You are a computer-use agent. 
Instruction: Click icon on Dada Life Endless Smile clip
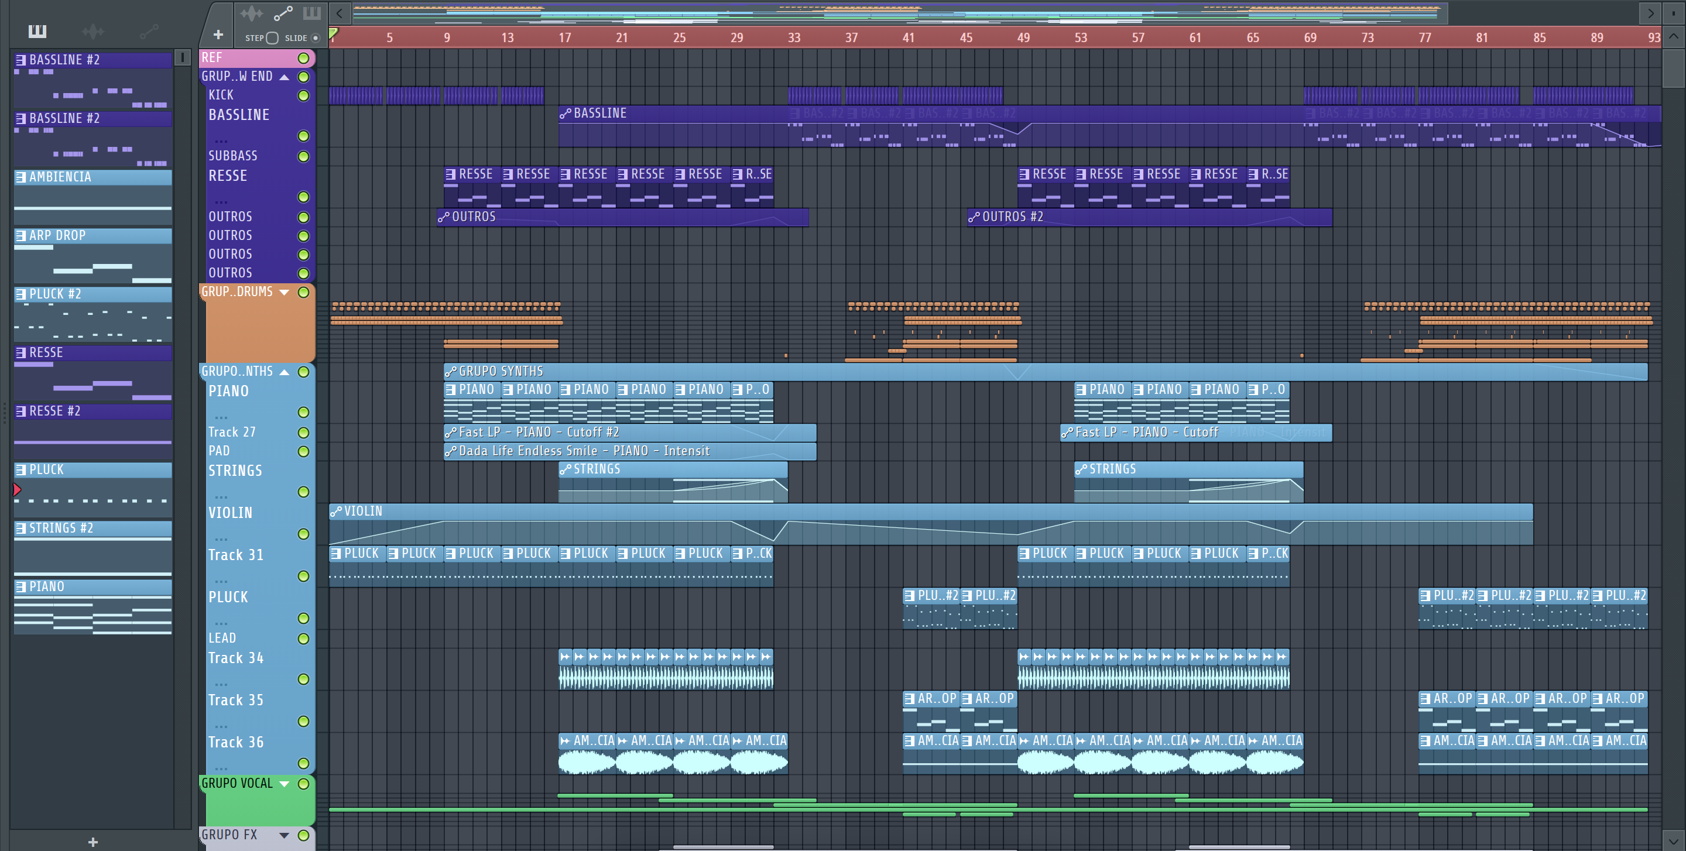450,451
